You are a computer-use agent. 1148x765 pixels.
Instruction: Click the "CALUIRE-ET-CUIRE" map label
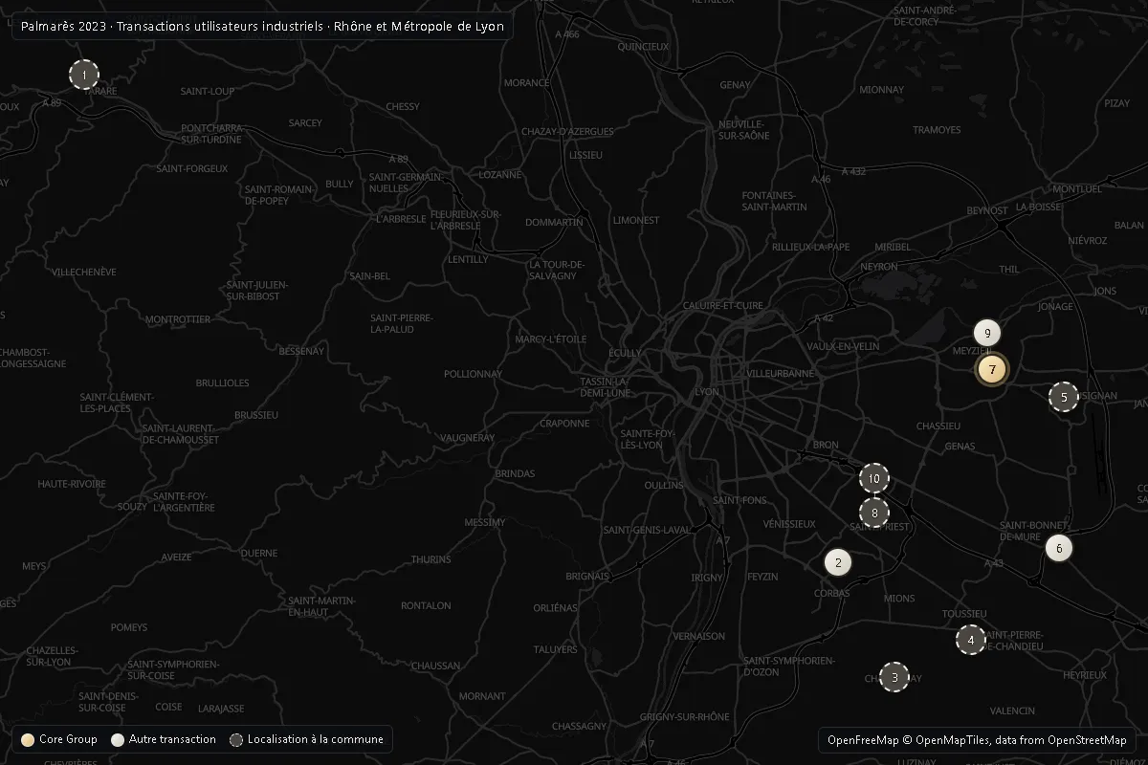722,305
